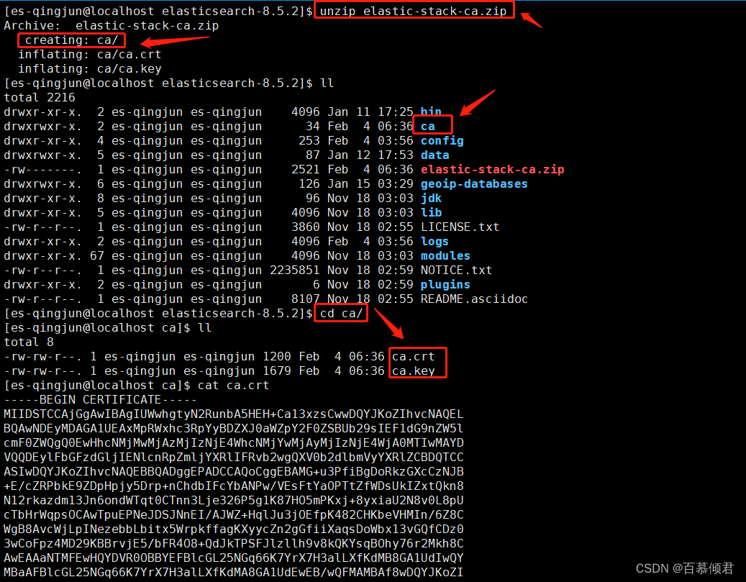Screen dimensions: 746x582
Task: Click the certificate line starting 'VQQDEylFbGFzdGlj'
Action: [234, 458]
